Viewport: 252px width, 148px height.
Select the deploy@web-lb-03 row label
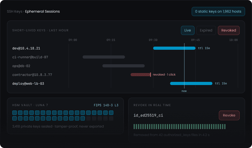pyautogui.click(x=28, y=84)
